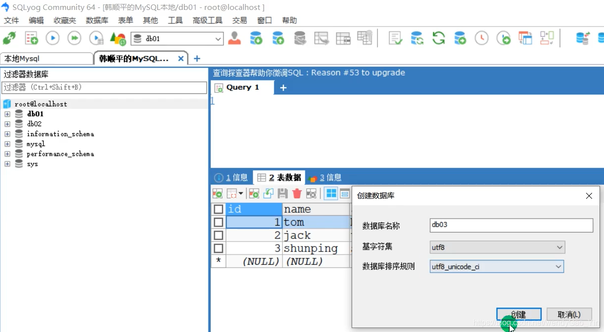Click the 创建 button
Viewport: 604px width, 332px height.
point(519,314)
